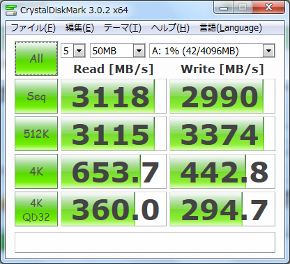Image resolution: width=290 pixels, height=264 pixels.
Task: Click the Write [MB/s] column header
Action: (x=222, y=69)
